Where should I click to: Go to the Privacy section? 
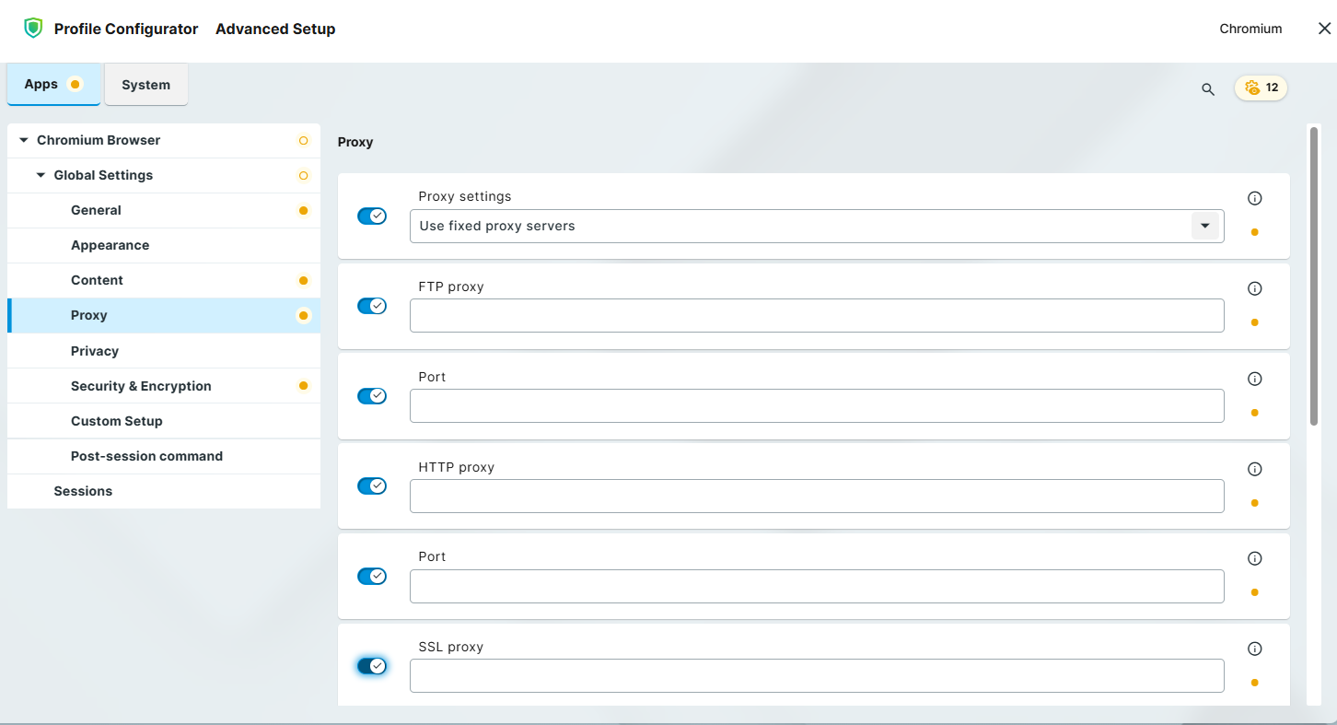[95, 351]
